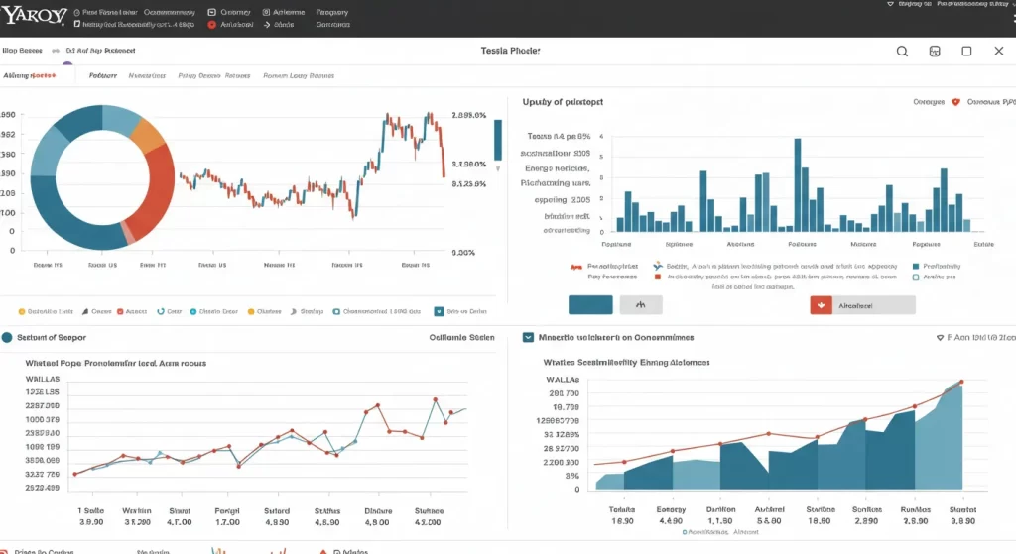Click the blue circle beside 'Sectent of Seepor'
The image size is (1016, 554).
pyautogui.click(x=7, y=337)
